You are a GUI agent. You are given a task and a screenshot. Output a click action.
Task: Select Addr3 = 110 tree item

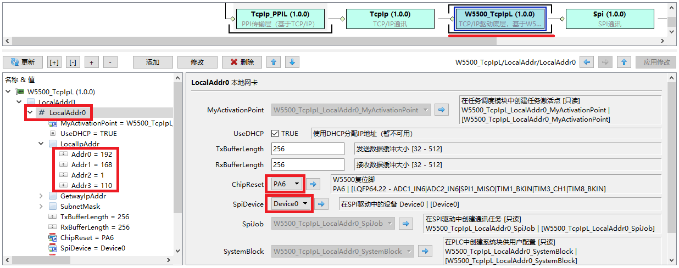[x=91, y=185]
